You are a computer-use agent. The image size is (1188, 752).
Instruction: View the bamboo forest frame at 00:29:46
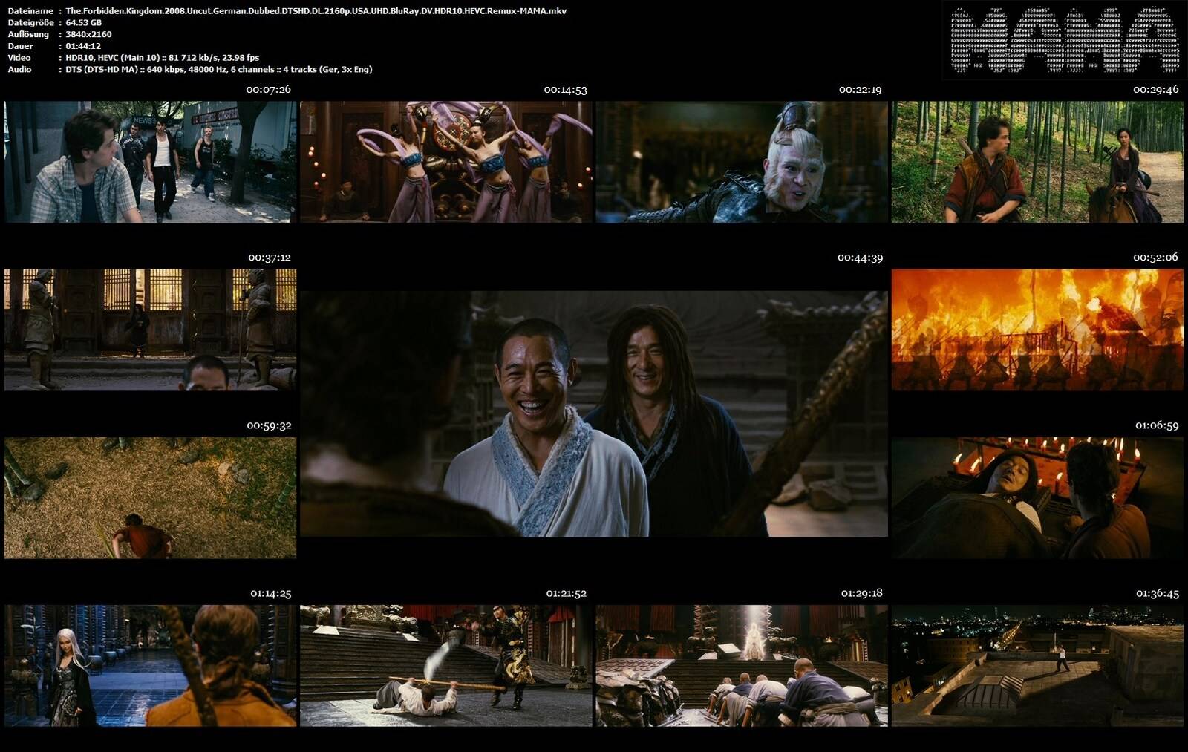coord(1037,162)
